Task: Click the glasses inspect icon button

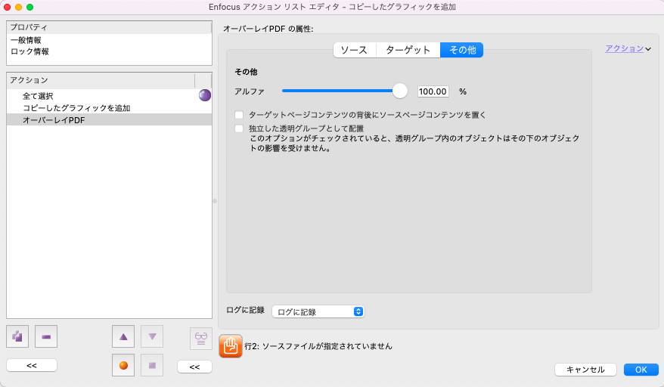Action: [200, 339]
